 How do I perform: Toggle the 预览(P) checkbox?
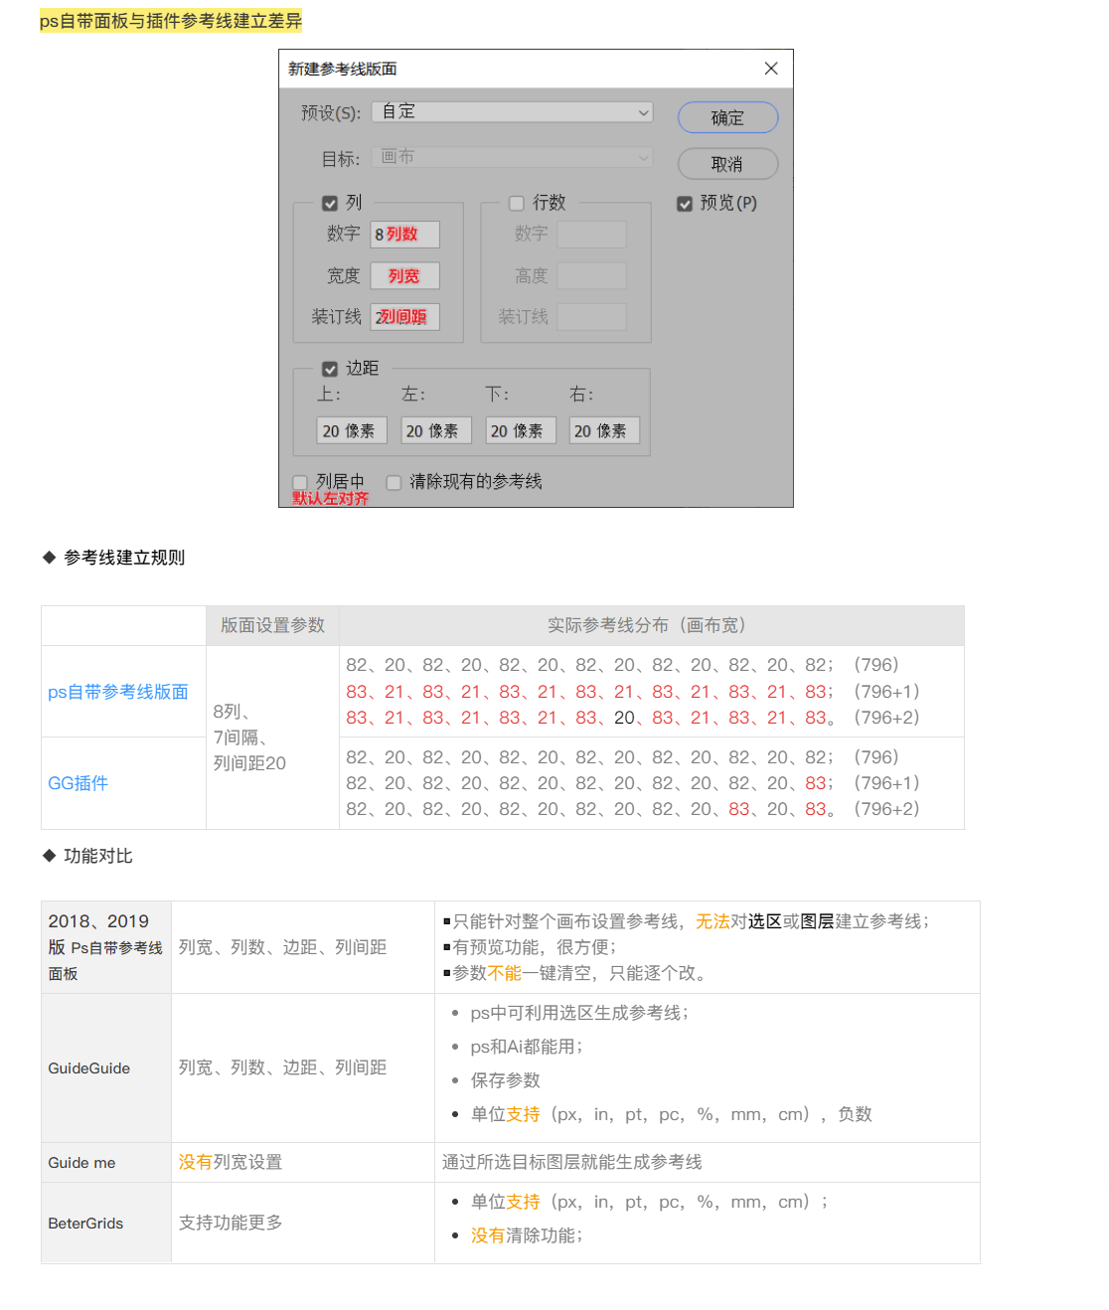pyautogui.click(x=685, y=204)
